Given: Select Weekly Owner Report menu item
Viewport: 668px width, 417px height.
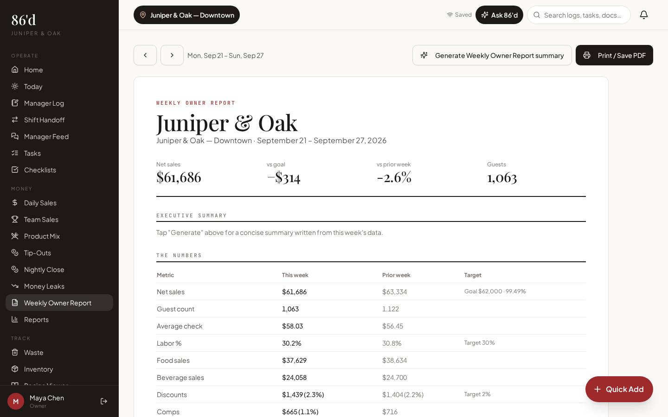Looking at the screenshot, I should [x=59, y=303].
